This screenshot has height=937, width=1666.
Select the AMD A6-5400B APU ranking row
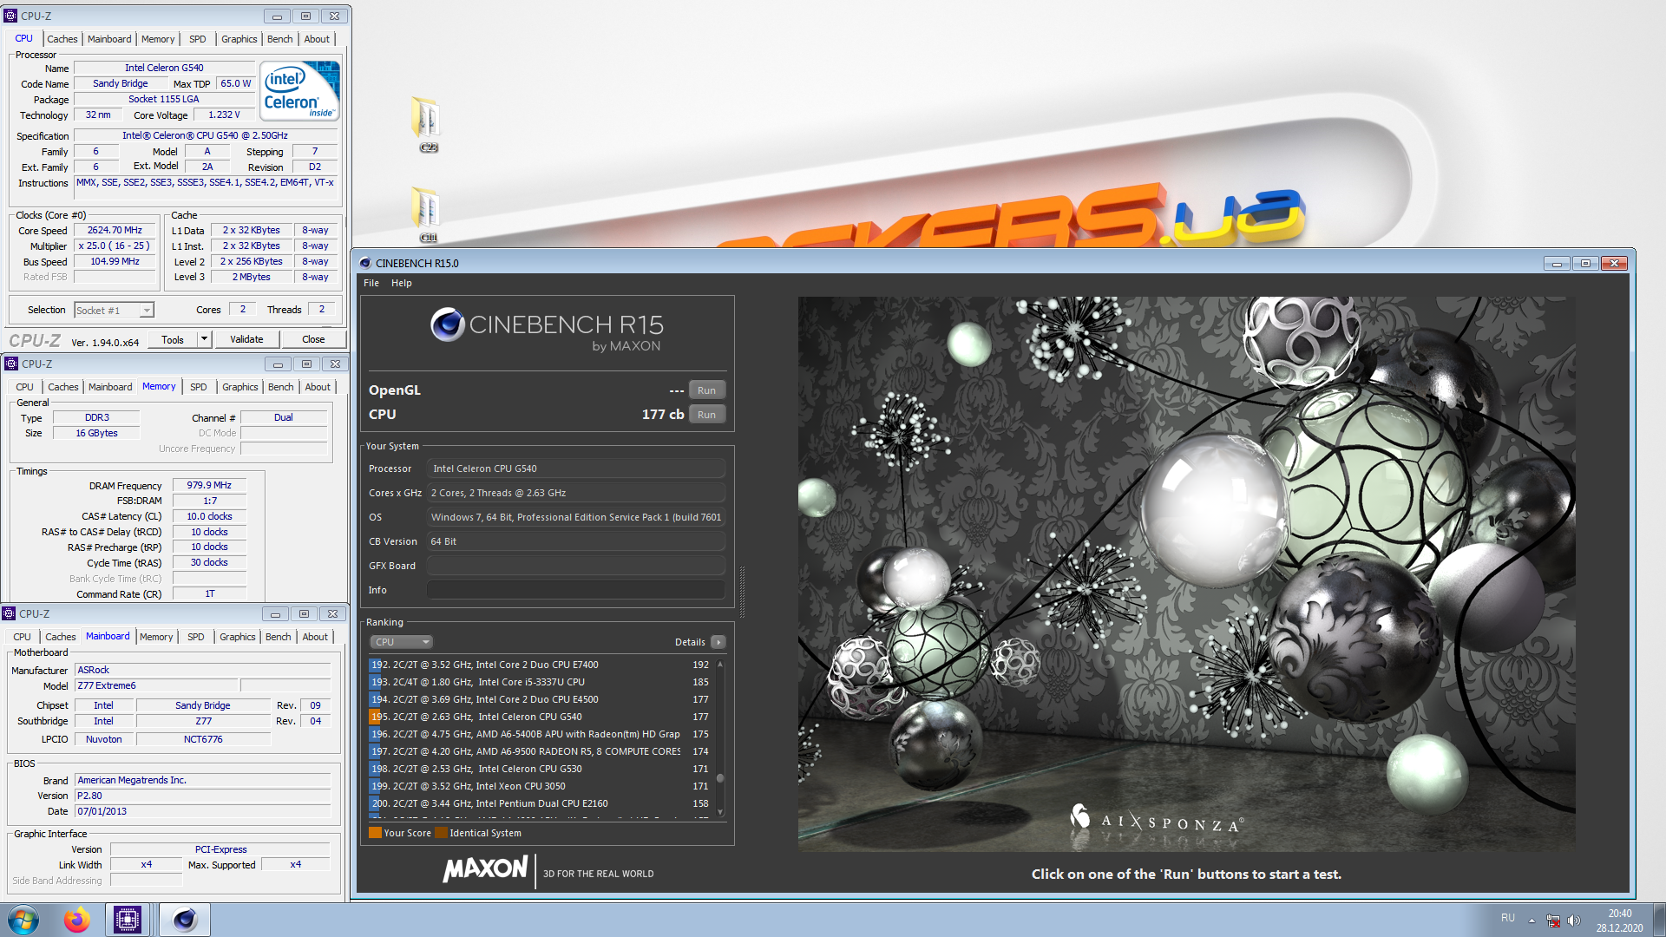[541, 734]
